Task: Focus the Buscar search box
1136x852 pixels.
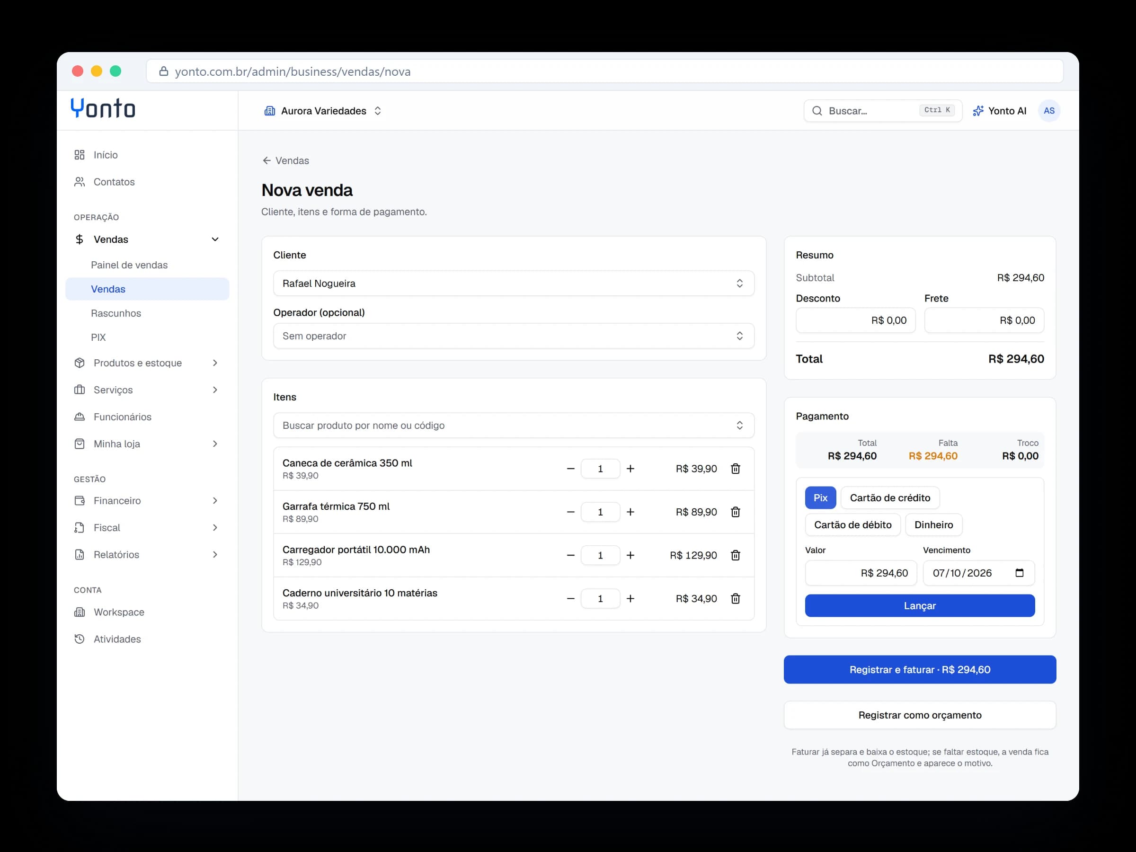Action: [x=883, y=111]
